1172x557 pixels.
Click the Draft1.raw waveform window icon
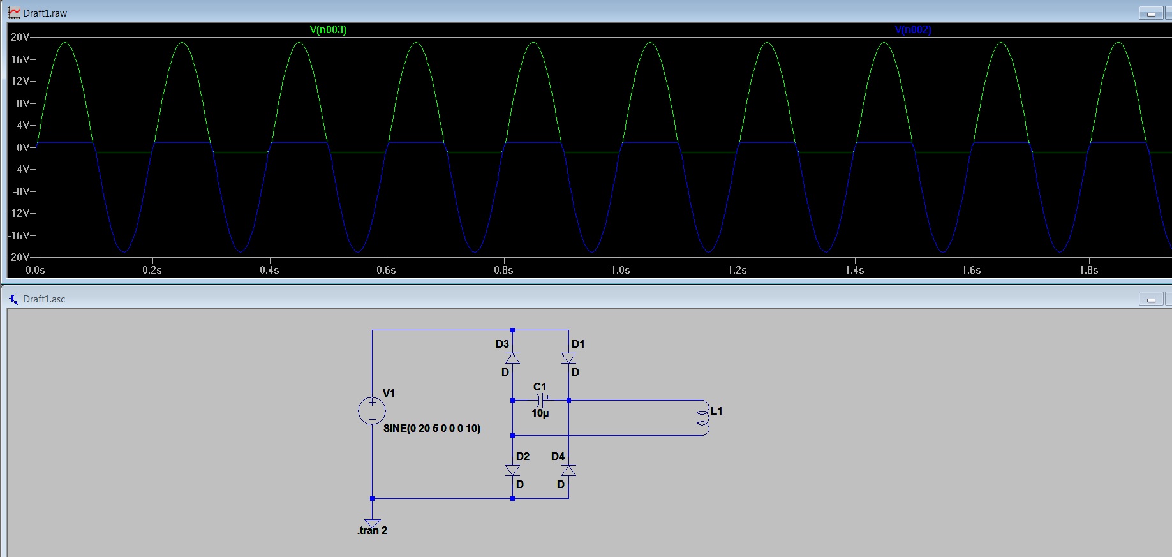tap(14, 13)
